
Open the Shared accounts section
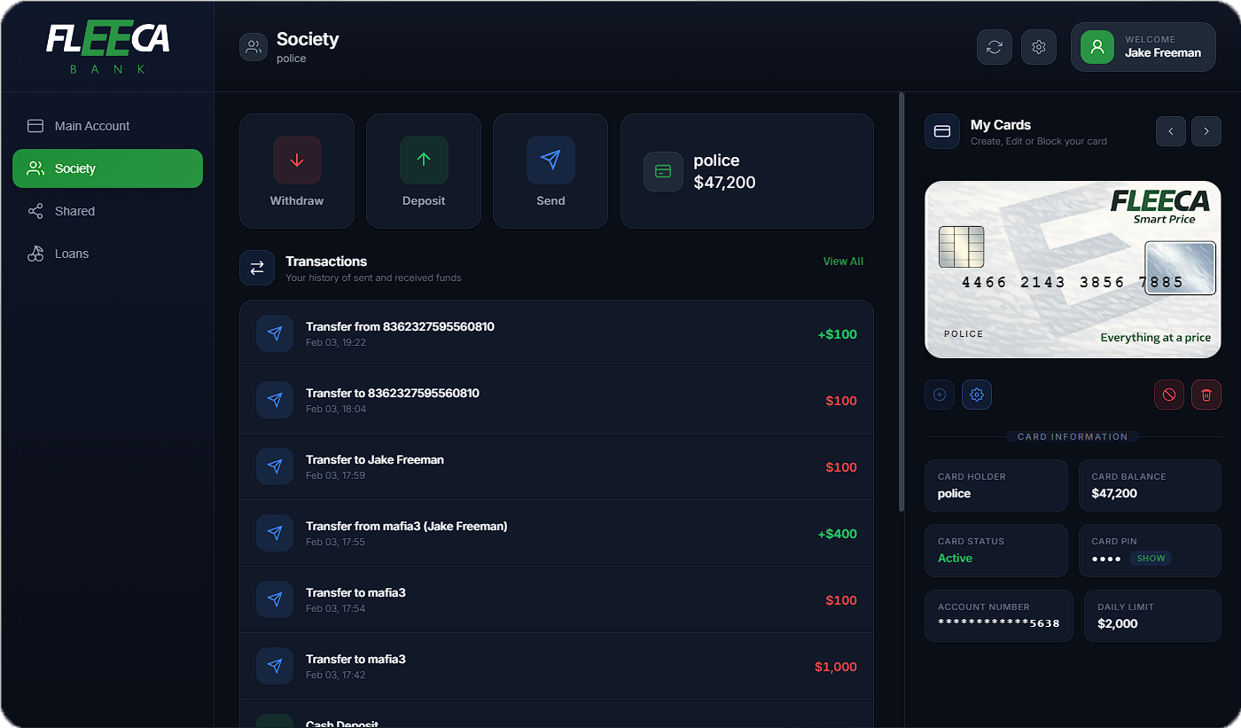107,211
